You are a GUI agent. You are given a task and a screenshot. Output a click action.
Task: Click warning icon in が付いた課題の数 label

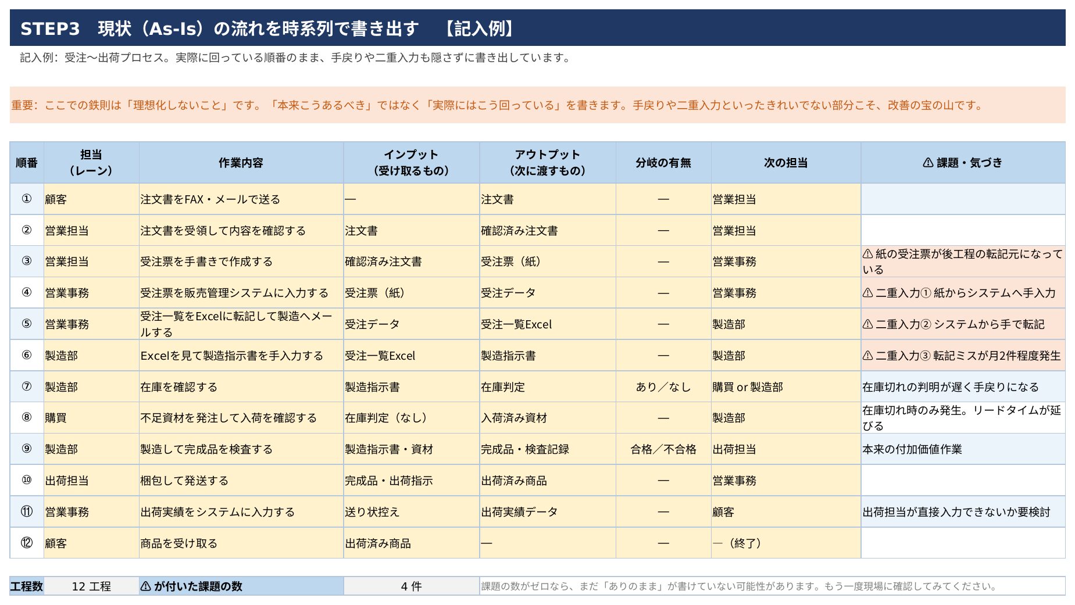coord(146,586)
